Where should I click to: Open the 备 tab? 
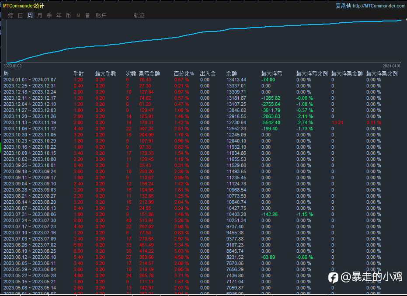click(x=87, y=15)
